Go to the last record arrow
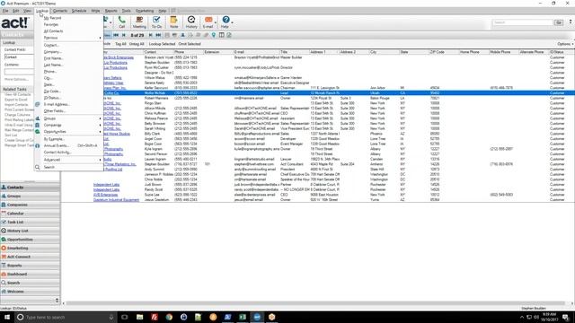Viewport: 575px width, 323px height. pyautogui.click(x=158, y=35)
